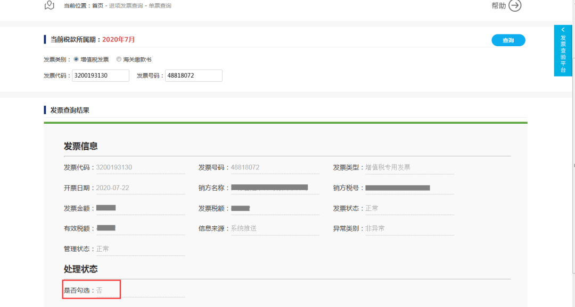575x307 pixels.
Task: Click the 2020年7月 tax period text
Action: (118, 39)
